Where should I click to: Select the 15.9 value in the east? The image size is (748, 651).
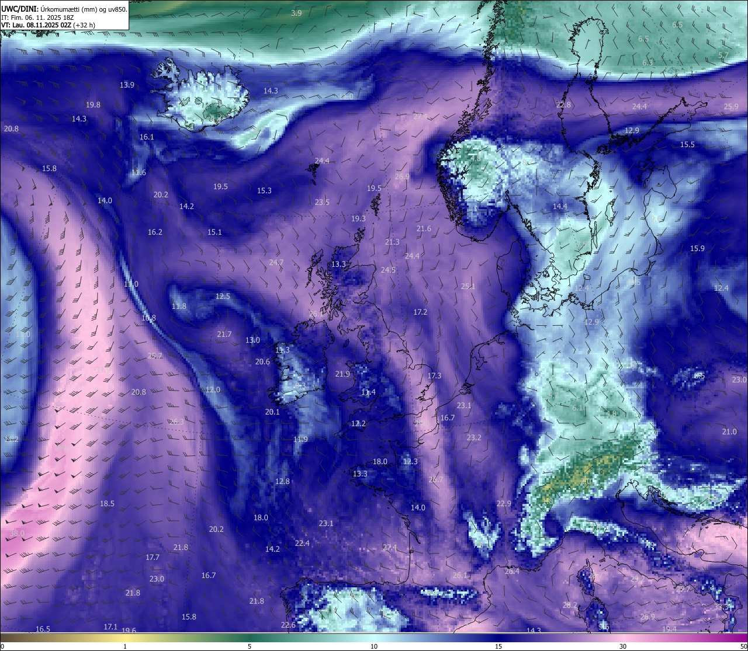(697, 248)
